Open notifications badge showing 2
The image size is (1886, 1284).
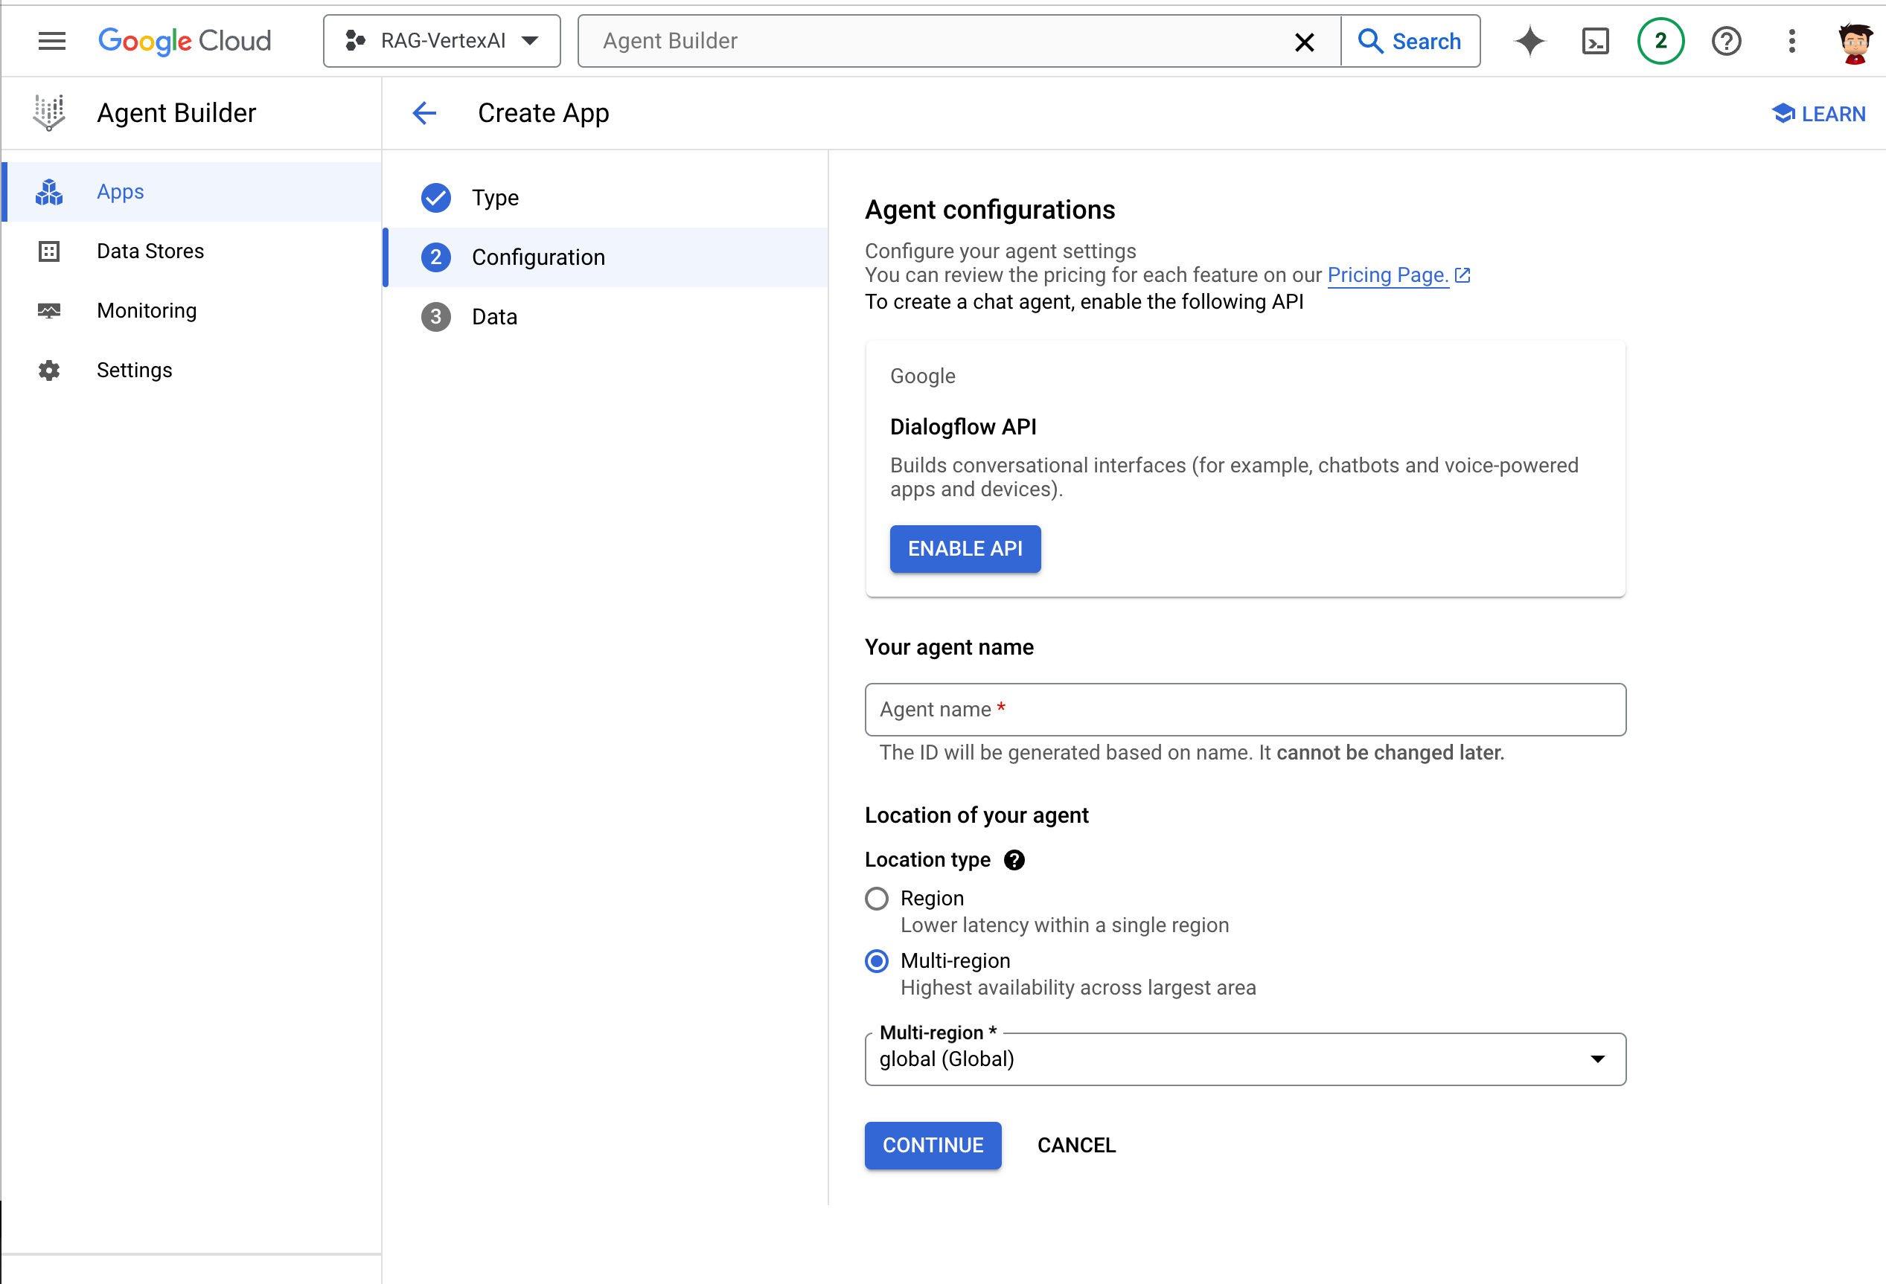coord(1660,41)
